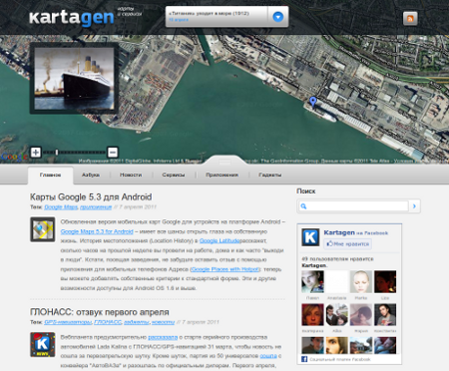Click the map zoom slider handle
The width and height of the screenshot is (449, 371).
click(x=57, y=153)
